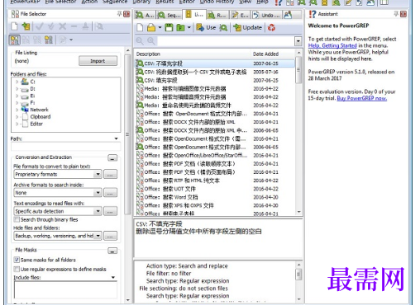Switch to the E... (Editor) tab

pos(241,16)
